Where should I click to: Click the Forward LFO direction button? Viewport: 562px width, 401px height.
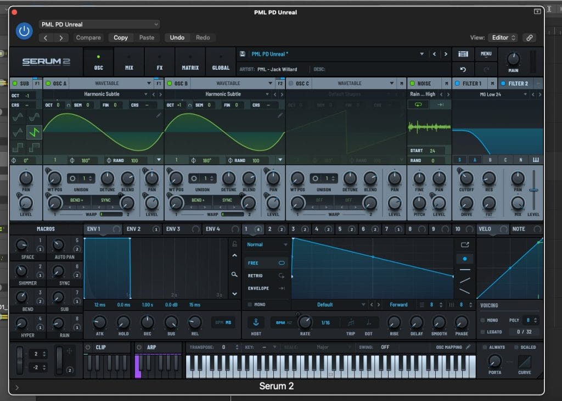click(x=398, y=304)
